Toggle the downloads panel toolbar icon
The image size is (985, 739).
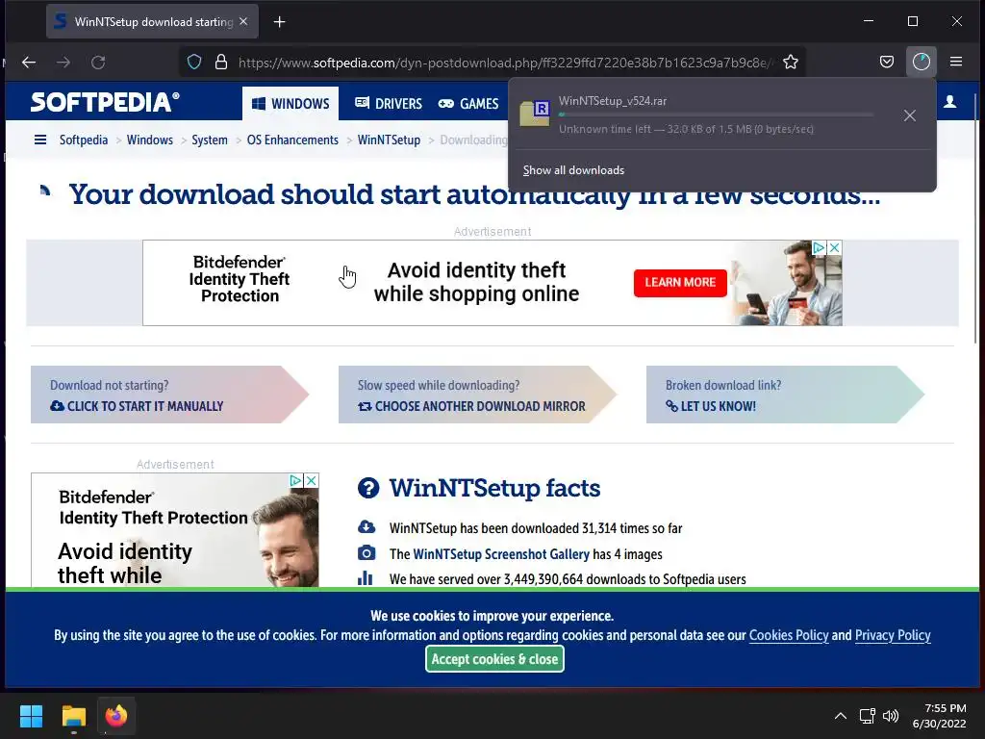coord(921,62)
